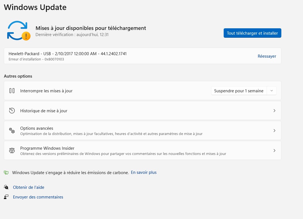Click the help headset icon
The image size is (303, 219).
click(x=6, y=187)
